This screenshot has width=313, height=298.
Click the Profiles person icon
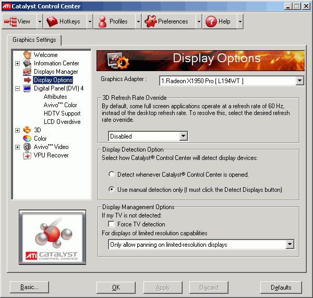pyautogui.click(x=102, y=21)
